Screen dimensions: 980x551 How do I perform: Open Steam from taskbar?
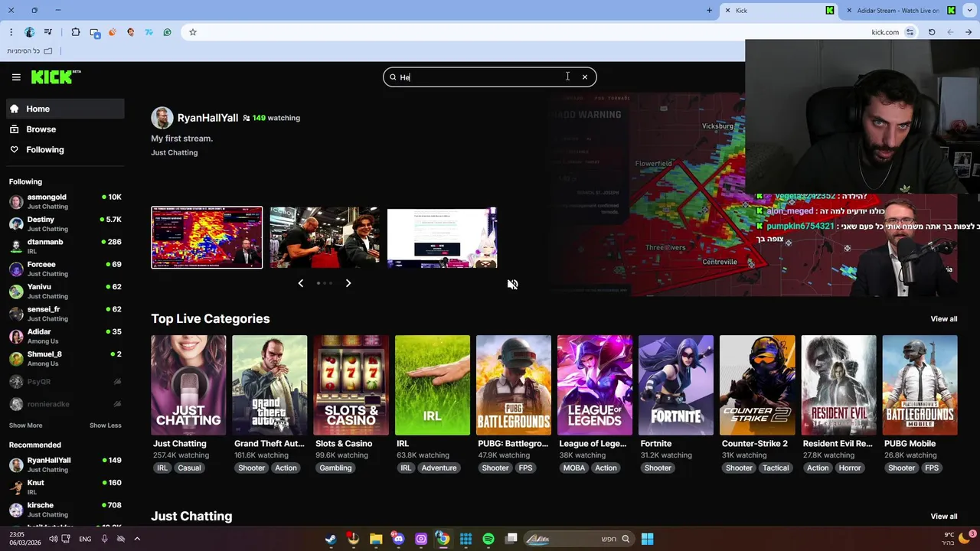(x=331, y=539)
